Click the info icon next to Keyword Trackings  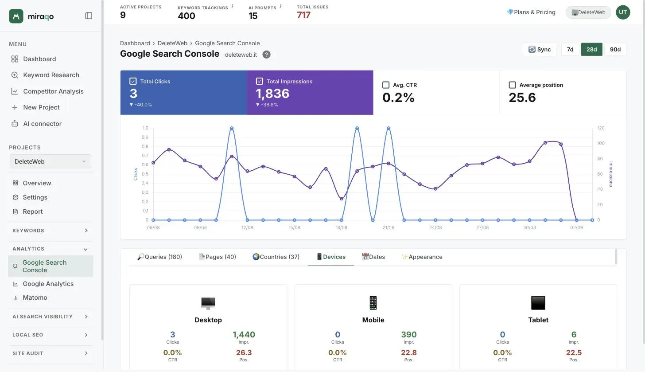click(232, 6)
